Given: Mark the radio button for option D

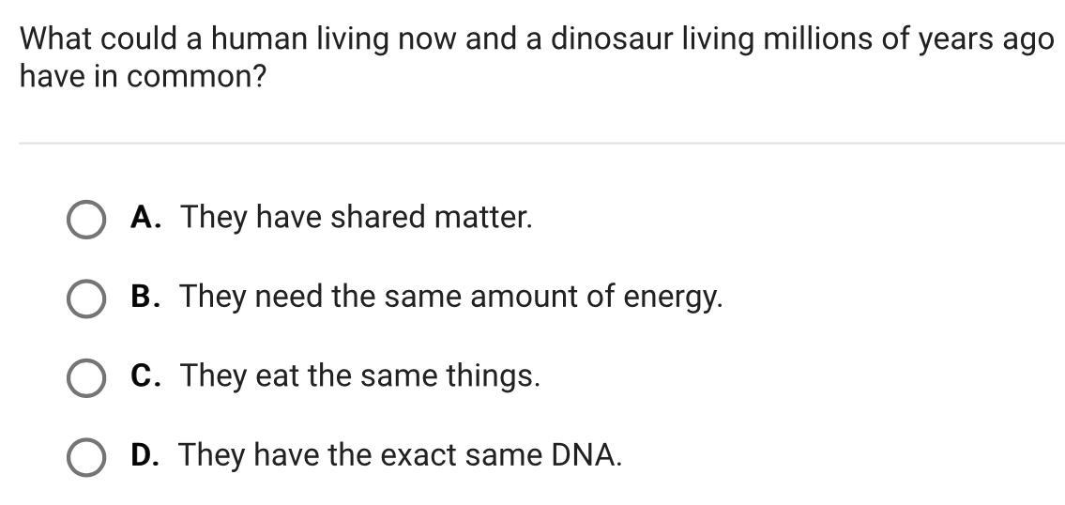Looking at the screenshot, I should coord(86,457).
